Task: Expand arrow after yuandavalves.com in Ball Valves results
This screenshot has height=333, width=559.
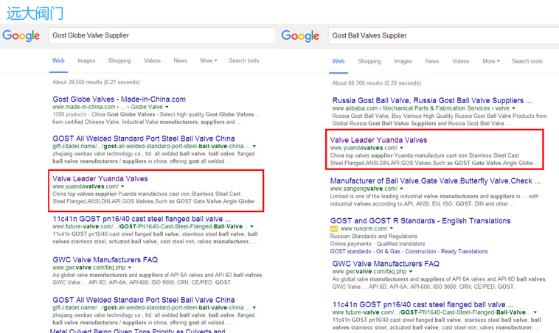Action: (x=401, y=148)
